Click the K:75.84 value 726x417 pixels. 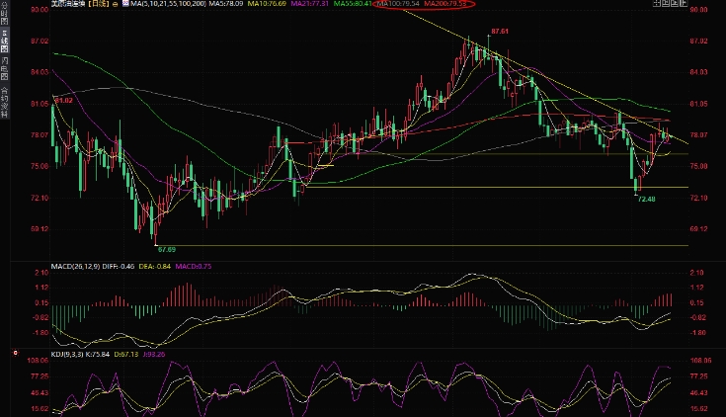point(98,355)
